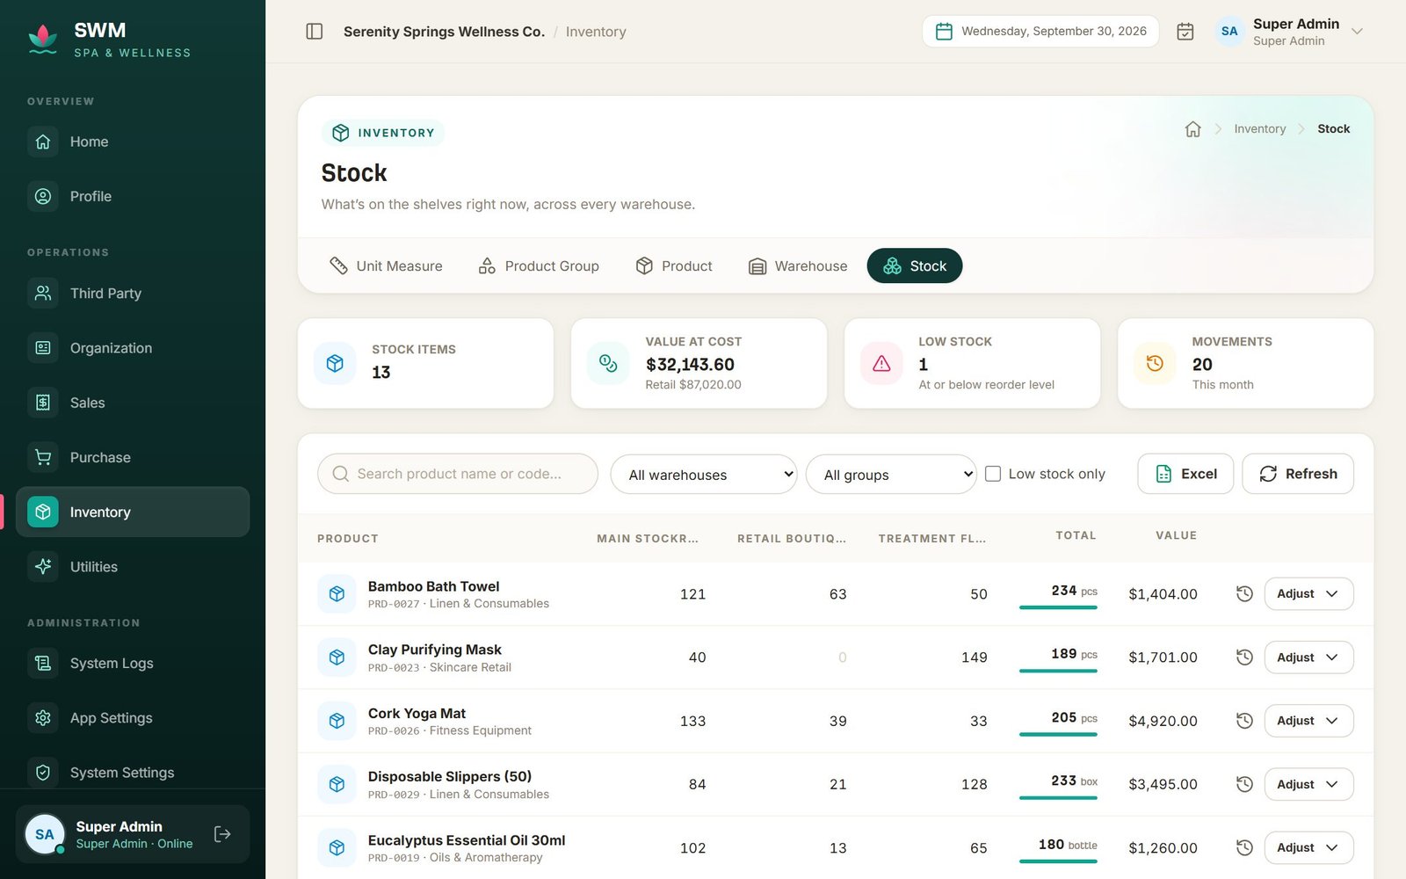
Task: Open the All warehouses dropdown
Action: tap(704, 475)
